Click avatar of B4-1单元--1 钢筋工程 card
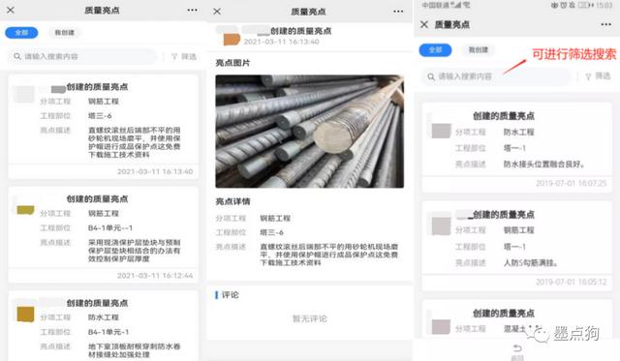 tap(25, 209)
